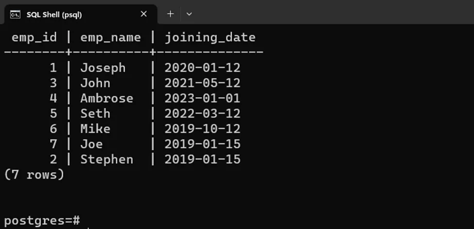The image size is (474, 229).
Task: Click the employee name Seth
Action: pyautogui.click(x=95, y=114)
